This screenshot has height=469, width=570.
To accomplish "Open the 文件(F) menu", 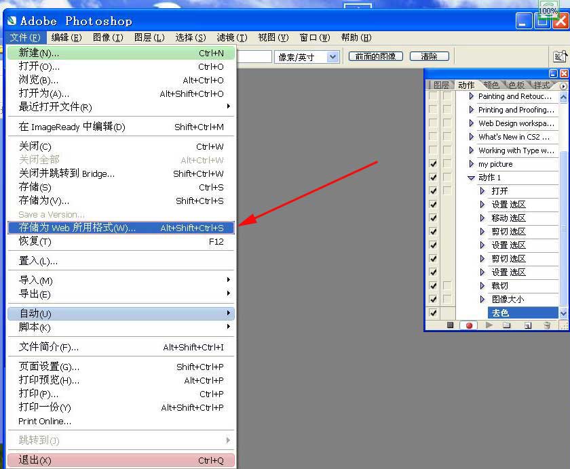I will [25, 37].
